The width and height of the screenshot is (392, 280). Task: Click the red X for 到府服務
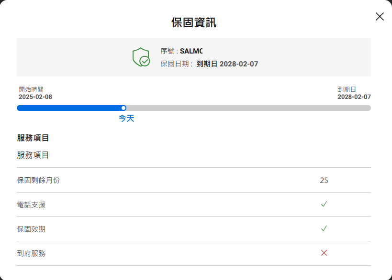[324, 253]
